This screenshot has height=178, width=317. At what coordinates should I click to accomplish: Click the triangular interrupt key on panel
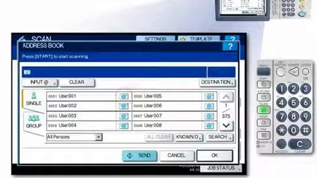tap(294, 72)
